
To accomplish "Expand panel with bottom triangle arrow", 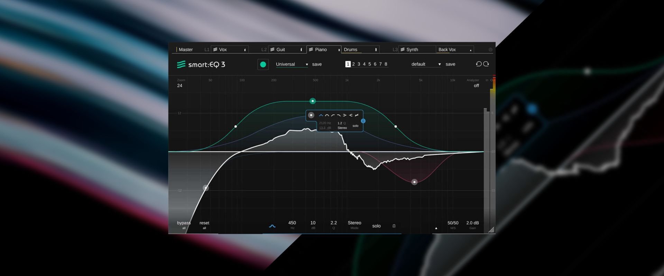I will [x=436, y=228].
